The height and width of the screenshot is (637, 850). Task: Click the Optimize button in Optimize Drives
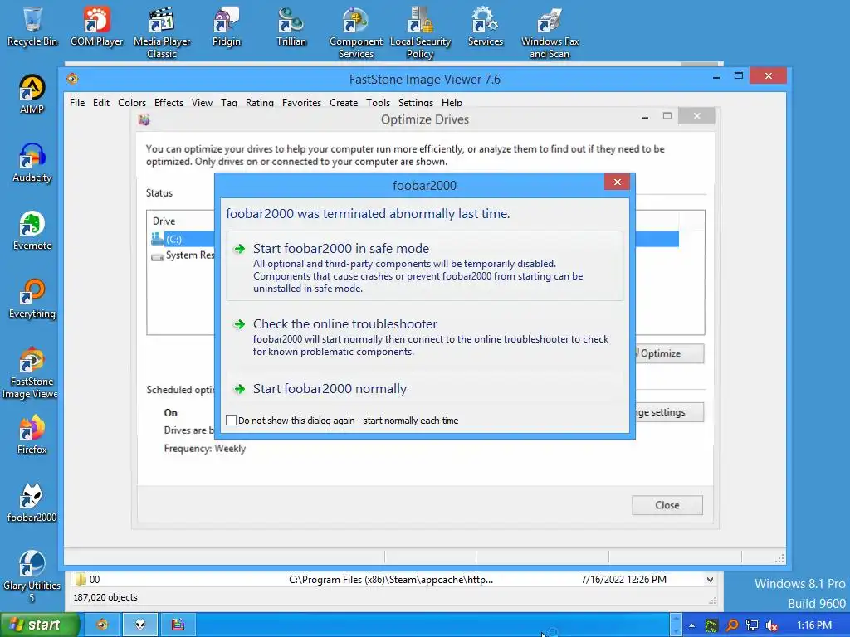point(670,353)
